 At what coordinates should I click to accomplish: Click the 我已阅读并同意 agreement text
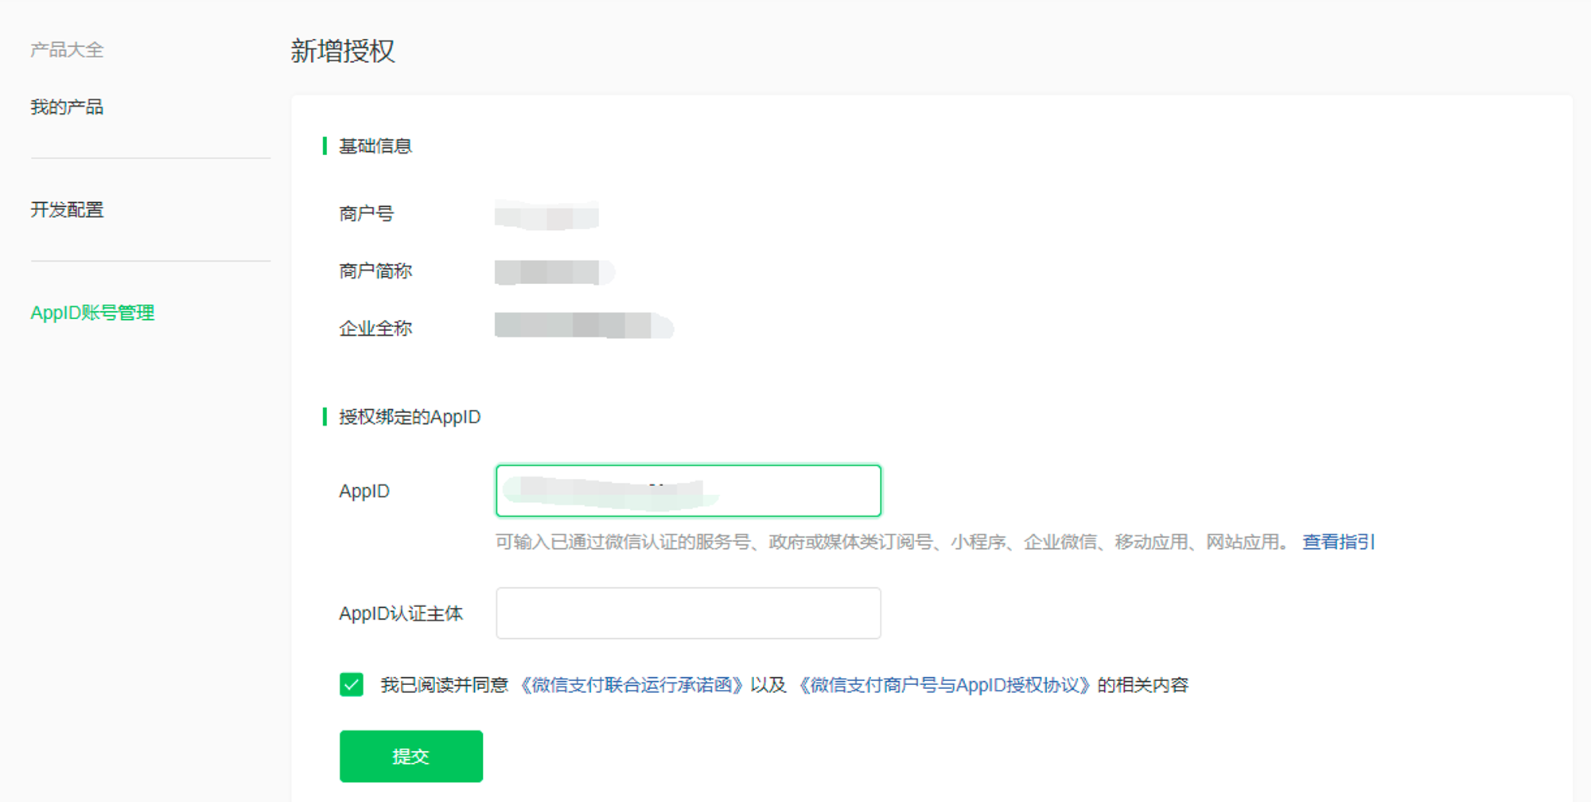pyautogui.click(x=444, y=685)
